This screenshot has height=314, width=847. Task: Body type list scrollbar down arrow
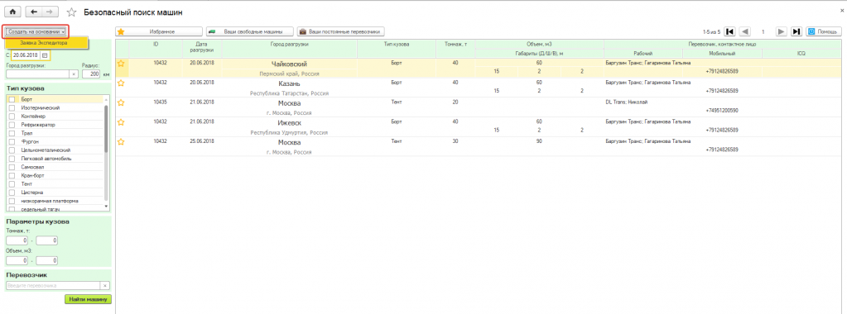[107, 206]
